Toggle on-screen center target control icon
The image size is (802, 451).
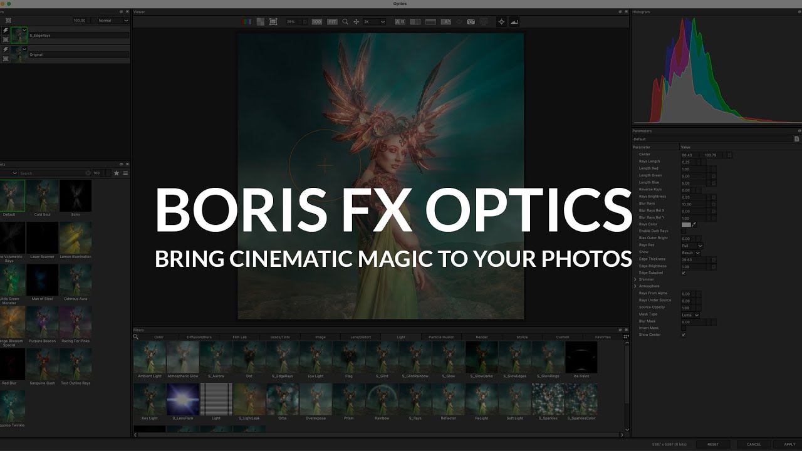point(501,22)
